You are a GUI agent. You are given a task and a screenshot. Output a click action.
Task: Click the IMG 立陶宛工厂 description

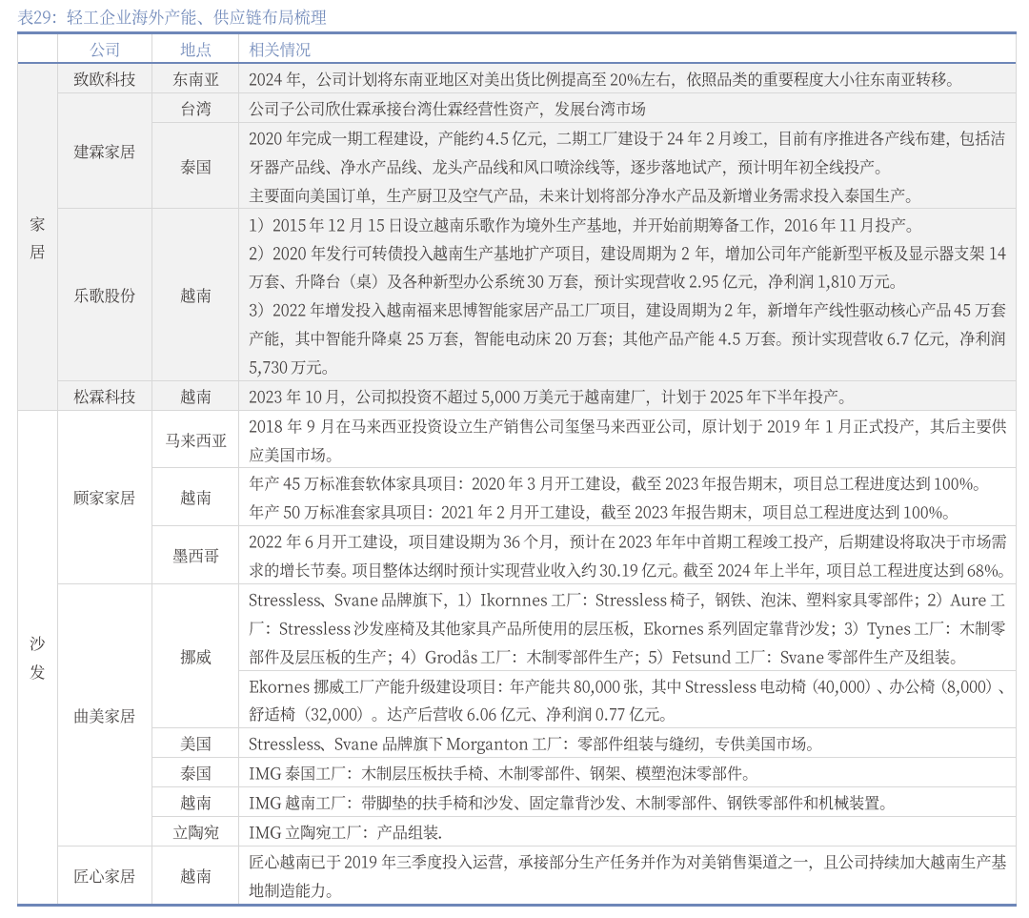(x=345, y=832)
